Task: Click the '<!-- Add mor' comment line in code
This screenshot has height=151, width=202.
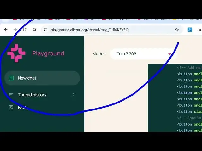Action: pyautogui.click(x=189, y=68)
